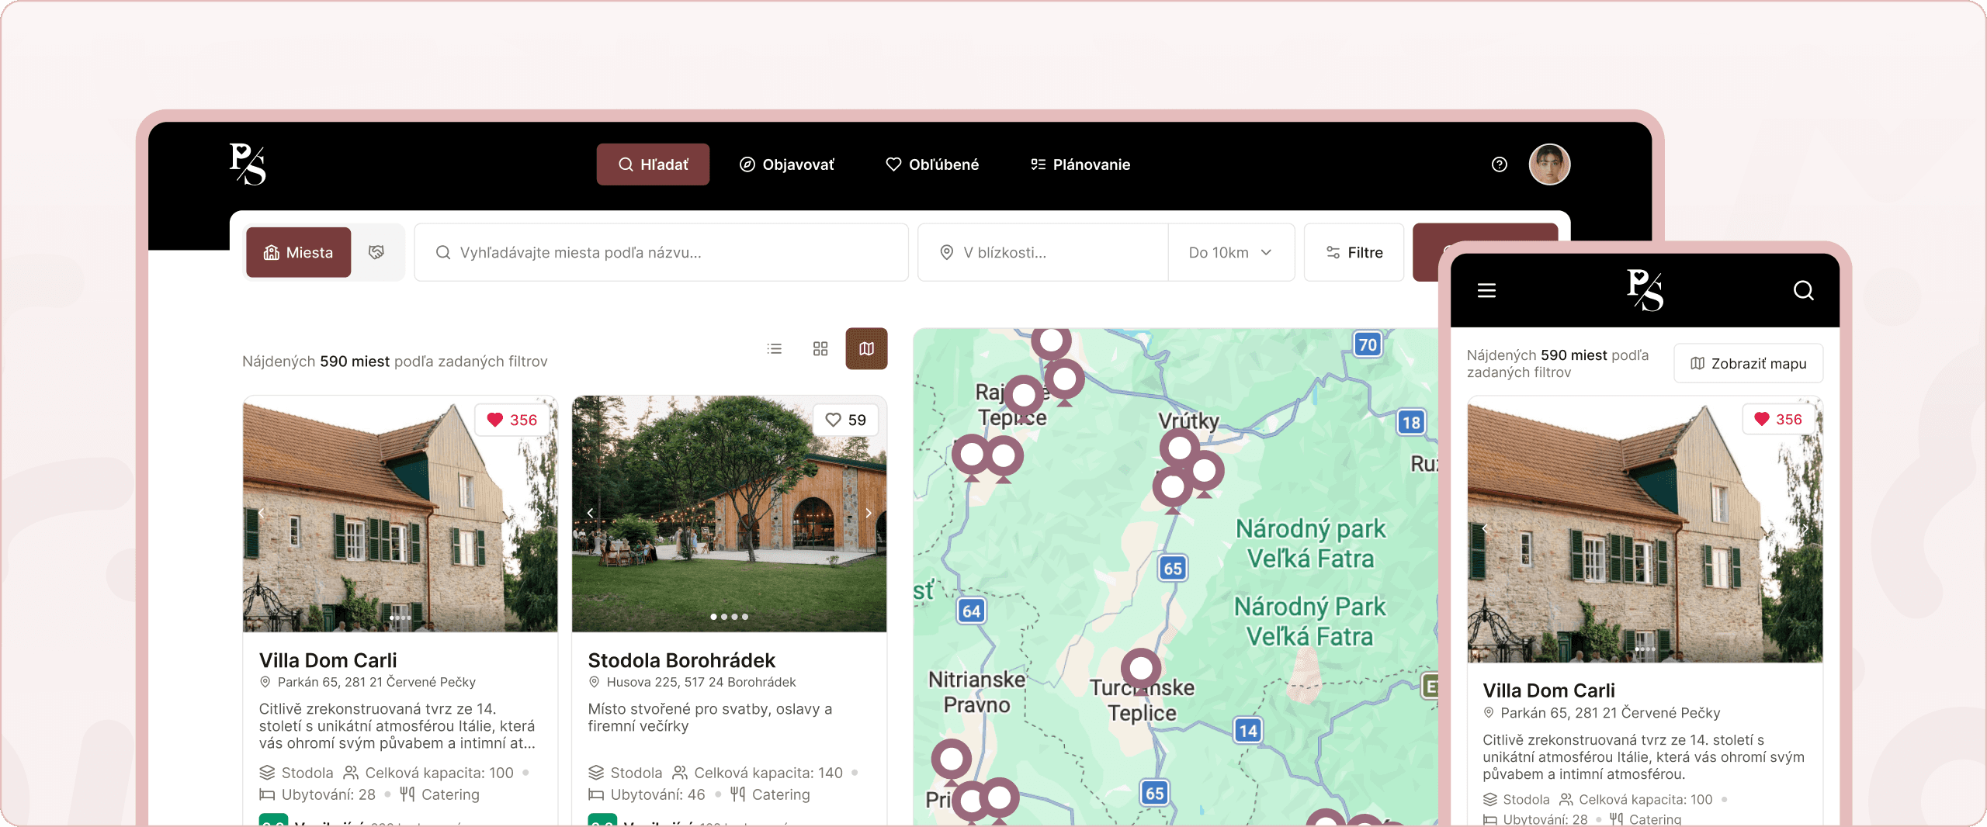Click the search icon in mobile header
The image size is (1987, 827).
[x=1804, y=290]
